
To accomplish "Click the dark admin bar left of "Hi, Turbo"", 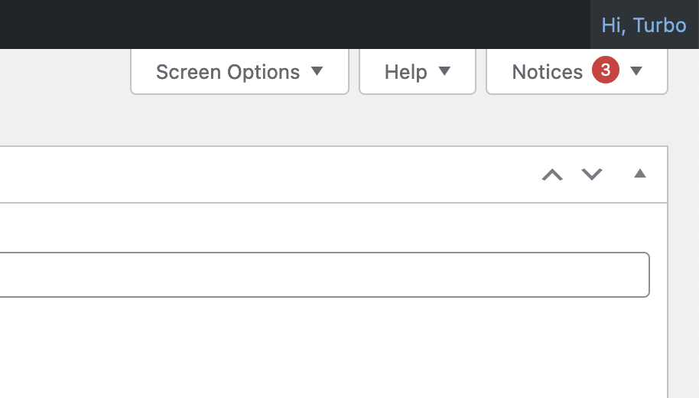I will point(306,24).
